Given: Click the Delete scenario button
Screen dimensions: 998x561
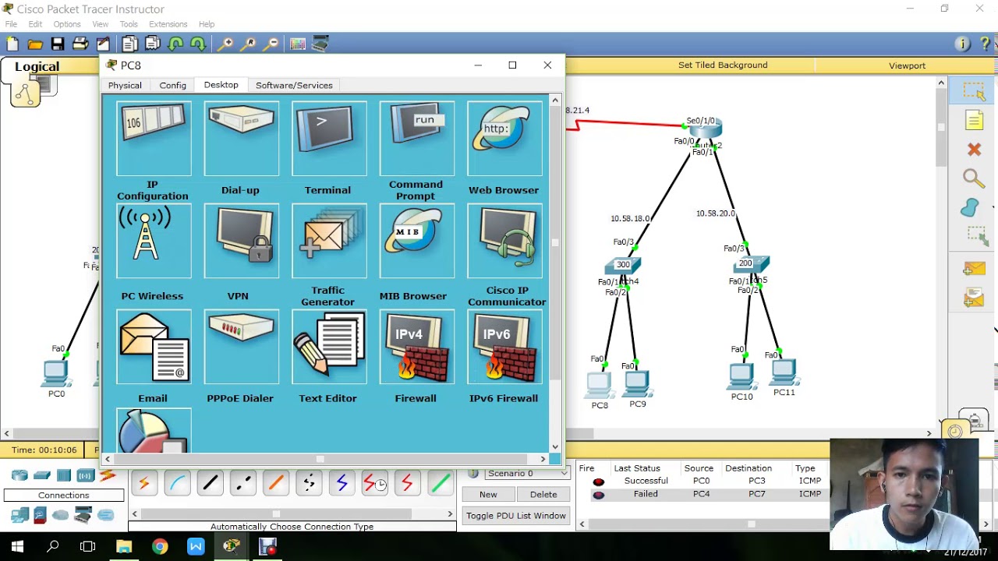Looking at the screenshot, I should pos(543,494).
